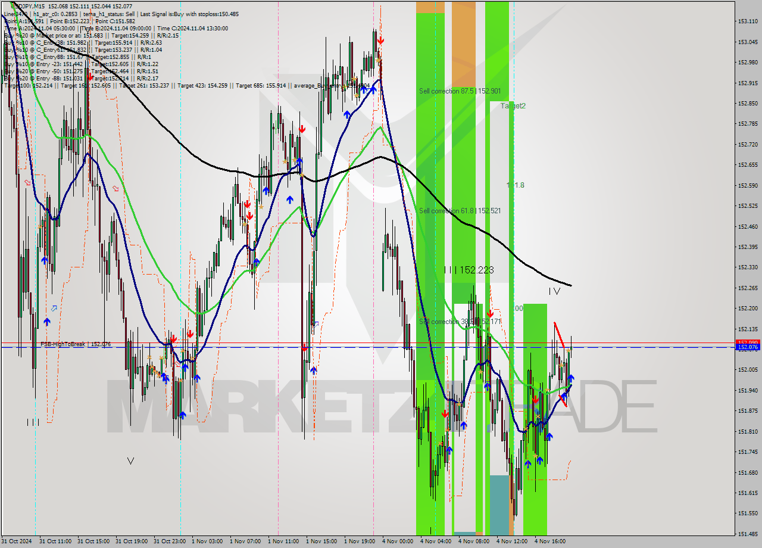Image resolution: width=762 pixels, height=548 pixels.
Task: Click the '4 Nov 00:00' time axis label
Action: pos(398,541)
